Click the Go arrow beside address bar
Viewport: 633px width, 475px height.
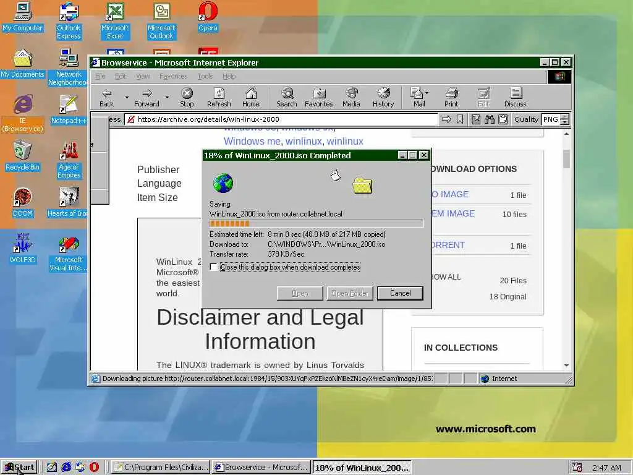click(x=446, y=119)
